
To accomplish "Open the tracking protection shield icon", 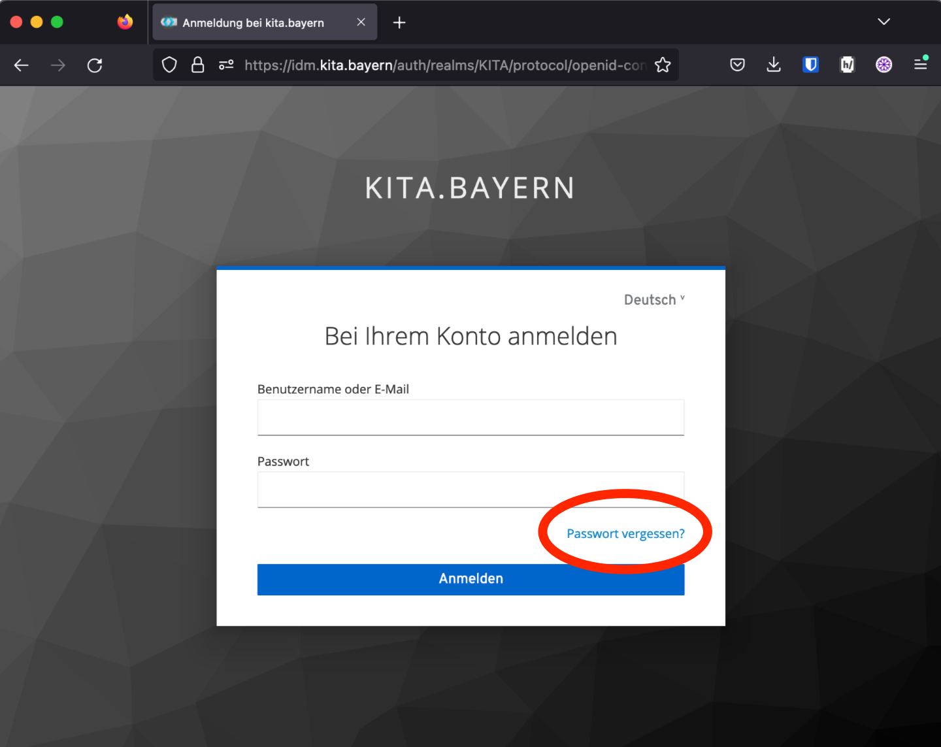I will tap(169, 65).
